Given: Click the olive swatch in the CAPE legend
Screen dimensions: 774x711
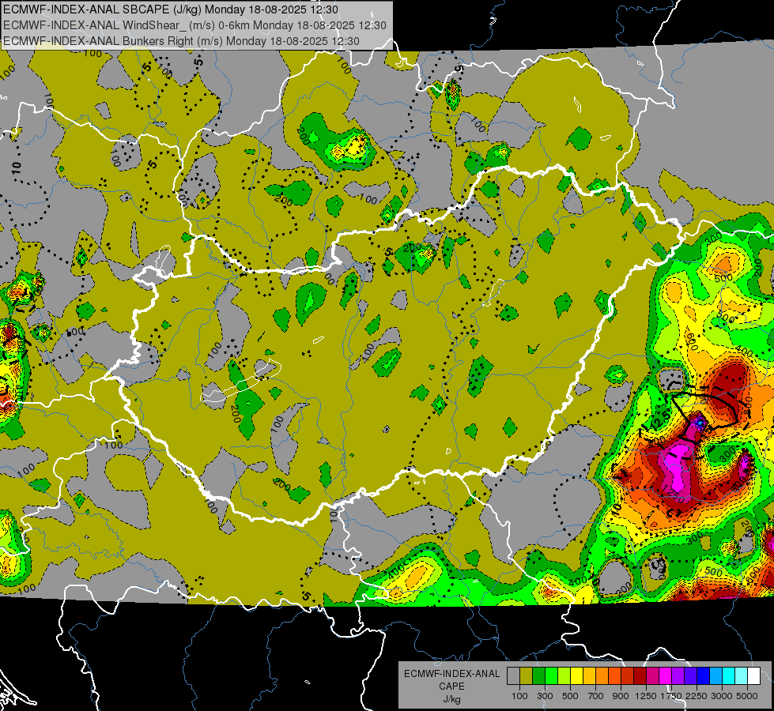Looking at the screenshot, I should coord(526,676).
